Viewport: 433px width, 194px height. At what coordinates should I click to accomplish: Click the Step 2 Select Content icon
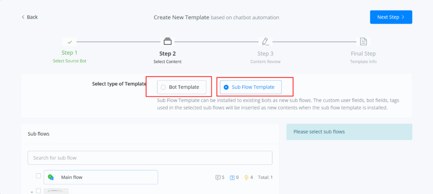click(x=167, y=41)
